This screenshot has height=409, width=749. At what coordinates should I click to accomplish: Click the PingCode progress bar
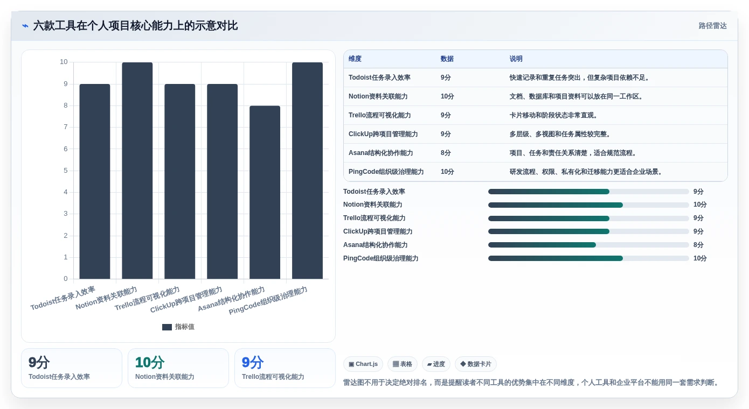(588, 258)
